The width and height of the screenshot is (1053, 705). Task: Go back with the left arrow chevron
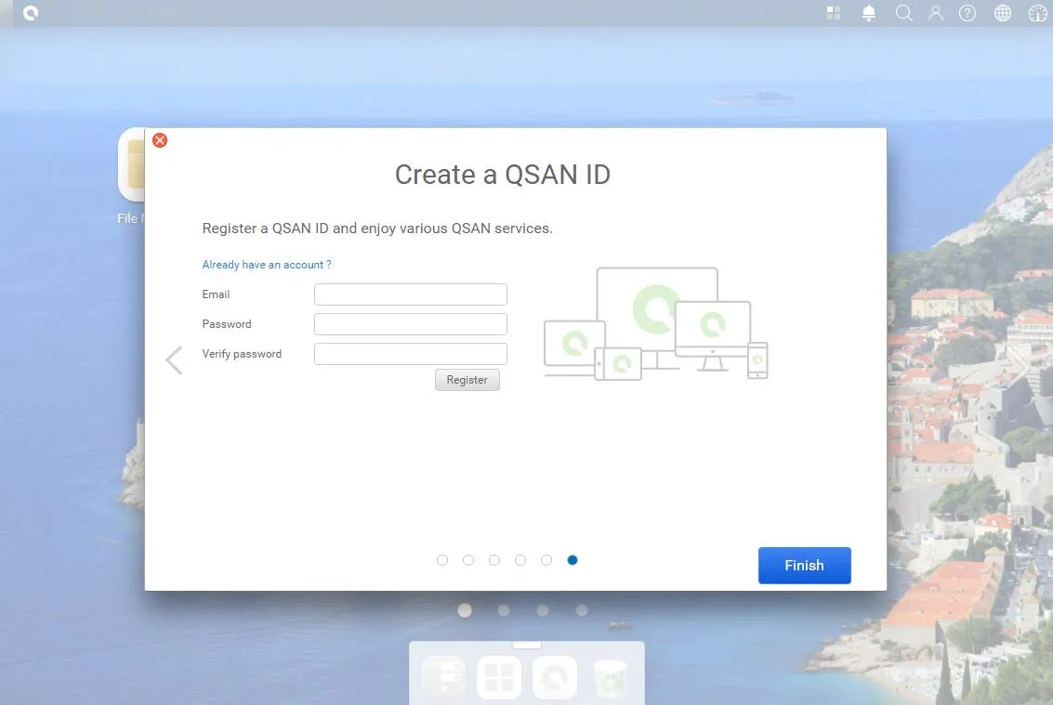pos(174,360)
